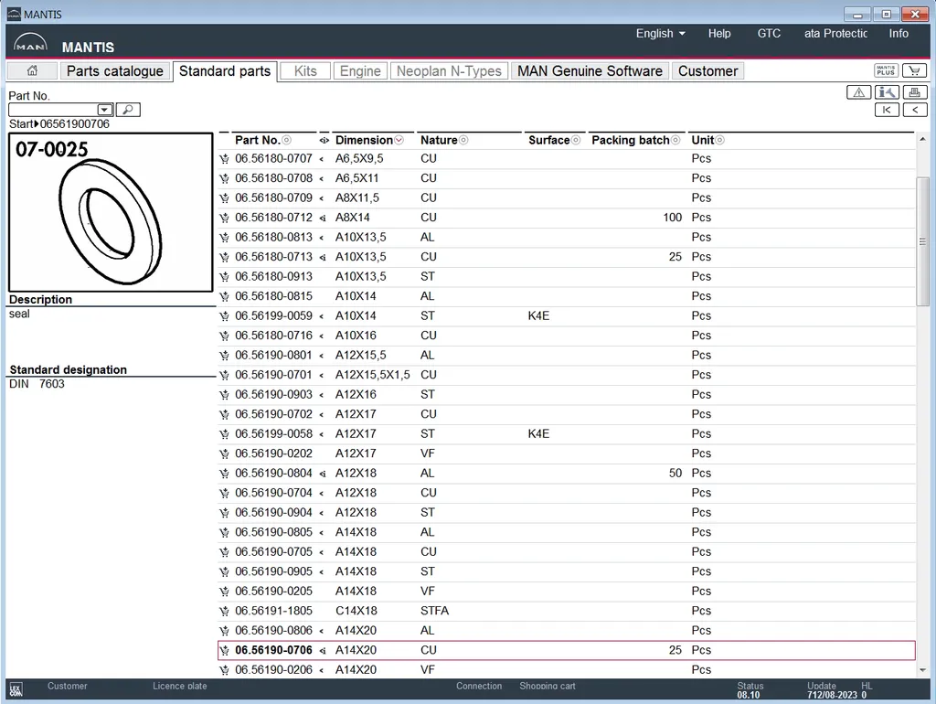
Task: Add part 06.56190-0205 to cart
Action: (x=225, y=592)
